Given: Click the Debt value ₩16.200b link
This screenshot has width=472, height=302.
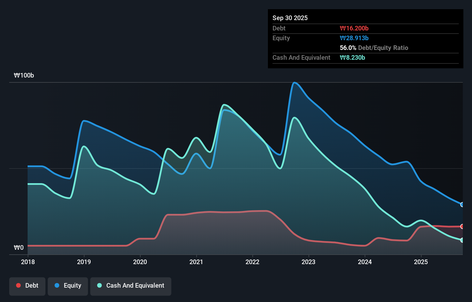Looking at the screenshot, I should pos(354,28).
